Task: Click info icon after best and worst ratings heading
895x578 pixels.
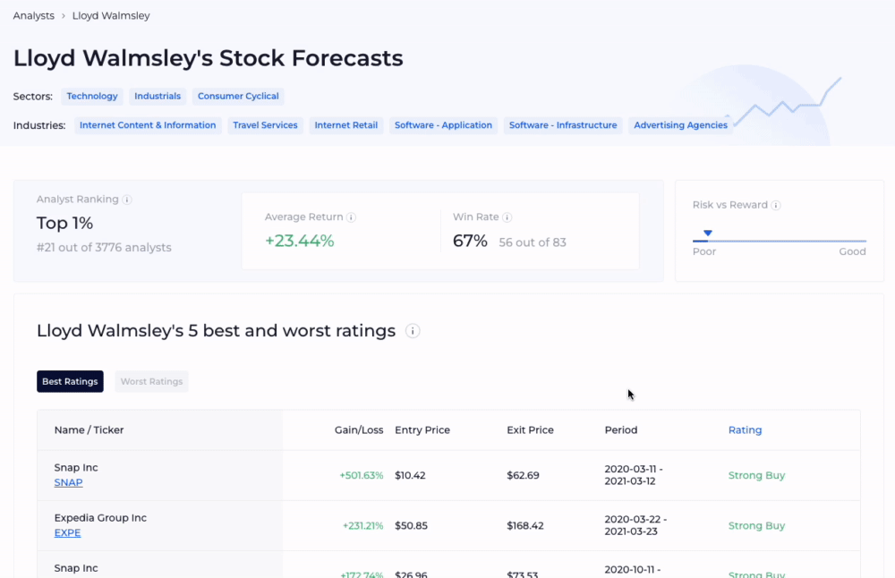Action: point(413,331)
